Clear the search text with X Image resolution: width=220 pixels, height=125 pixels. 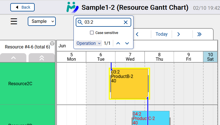pyautogui.click(x=126, y=22)
